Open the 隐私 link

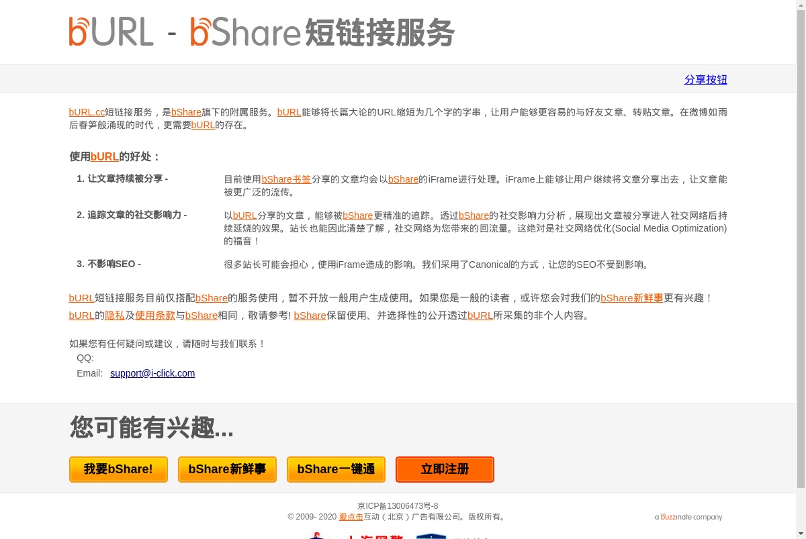(115, 315)
